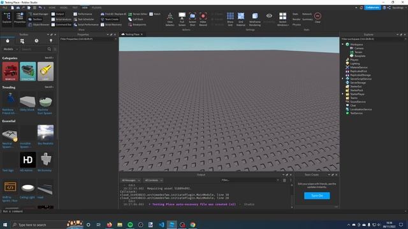Open the Models category dropdown
The height and width of the screenshot is (229, 408).
pyautogui.click(x=11, y=49)
